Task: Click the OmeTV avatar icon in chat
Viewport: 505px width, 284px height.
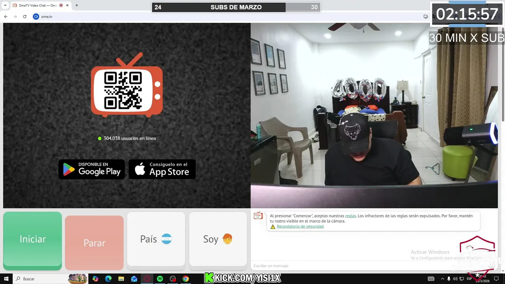Action: point(258,216)
